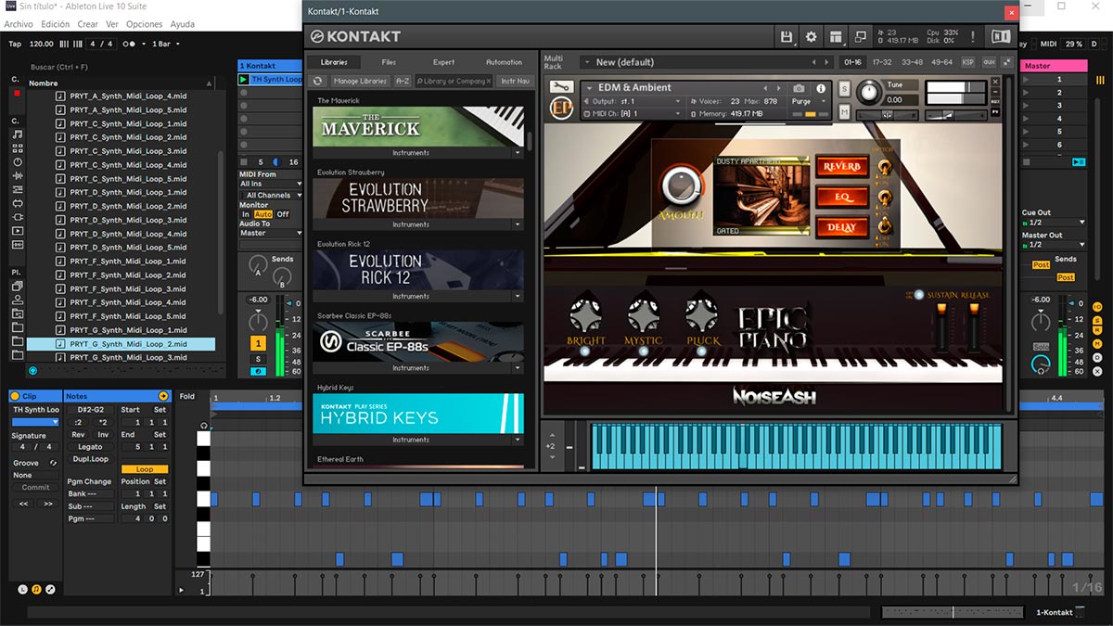Screen dimensions: 1113x626
Task: Toggle the track 1 activator button
Action: [258, 343]
